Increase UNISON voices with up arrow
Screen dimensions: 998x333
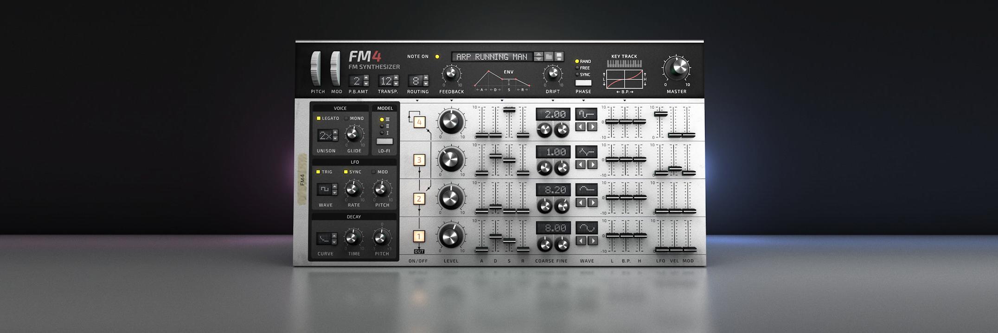click(335, 133)
